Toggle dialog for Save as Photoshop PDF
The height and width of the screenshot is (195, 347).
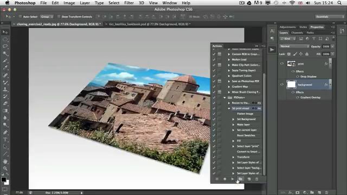[219, 81]
